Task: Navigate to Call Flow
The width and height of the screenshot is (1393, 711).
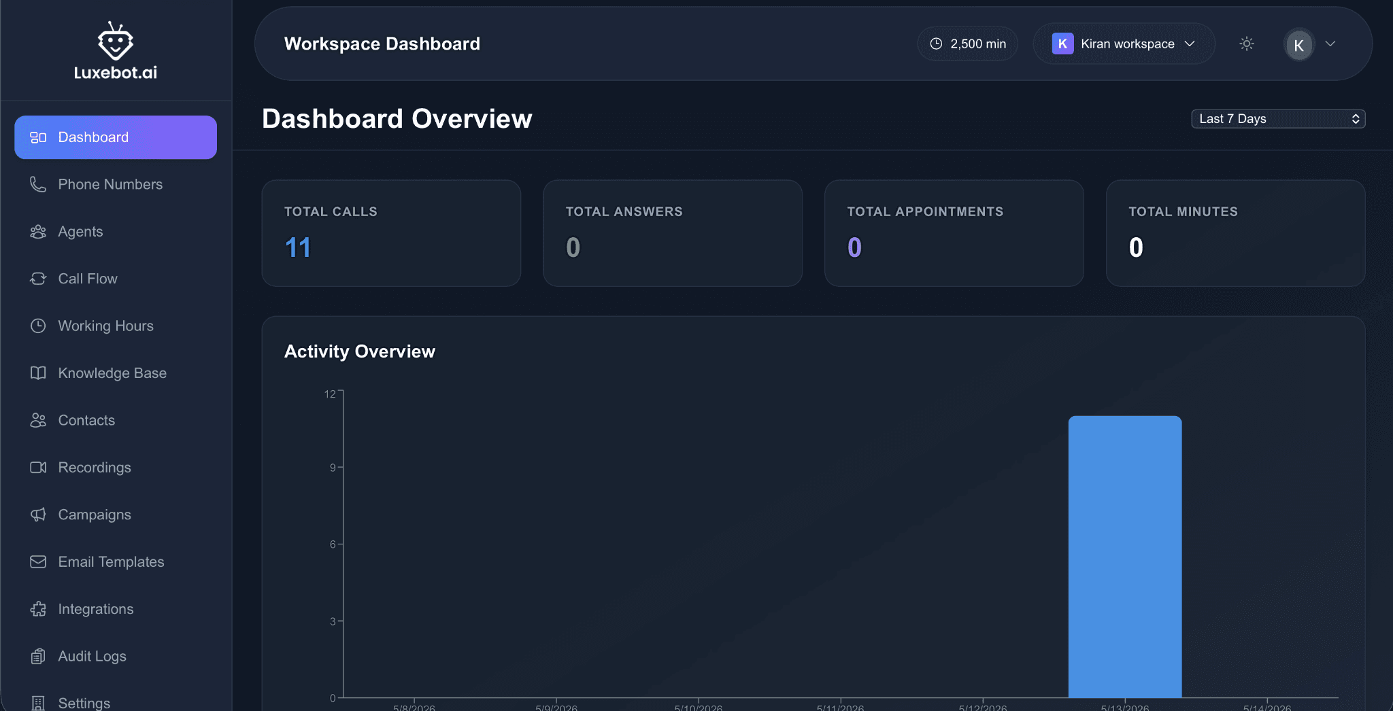Action: click(116, 279)
